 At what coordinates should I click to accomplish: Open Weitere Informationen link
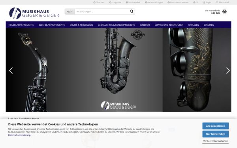tap(215, 141)
